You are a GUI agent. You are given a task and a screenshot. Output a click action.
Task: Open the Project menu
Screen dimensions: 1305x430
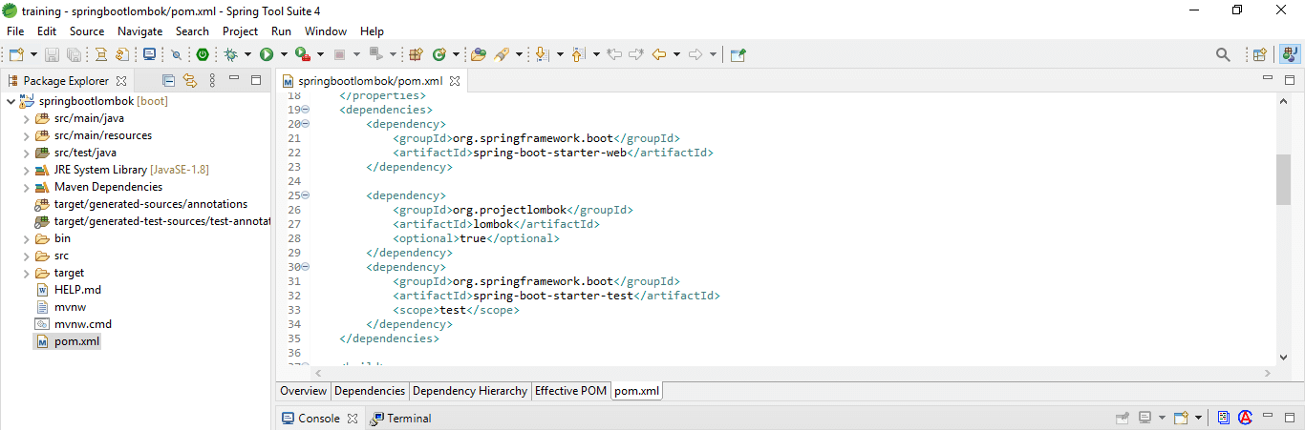point(240,31)
